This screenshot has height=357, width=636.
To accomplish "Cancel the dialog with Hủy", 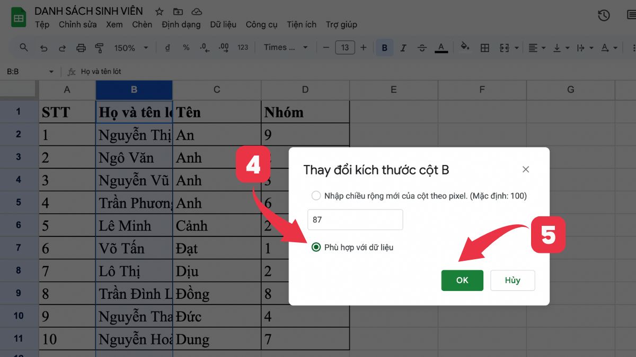I will pos(512,280).
